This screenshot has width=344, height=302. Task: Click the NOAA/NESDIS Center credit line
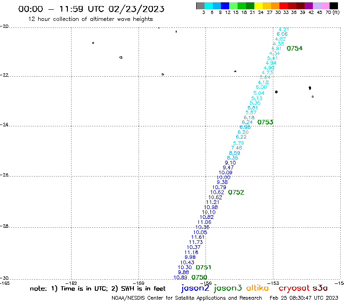coord(187,298)
